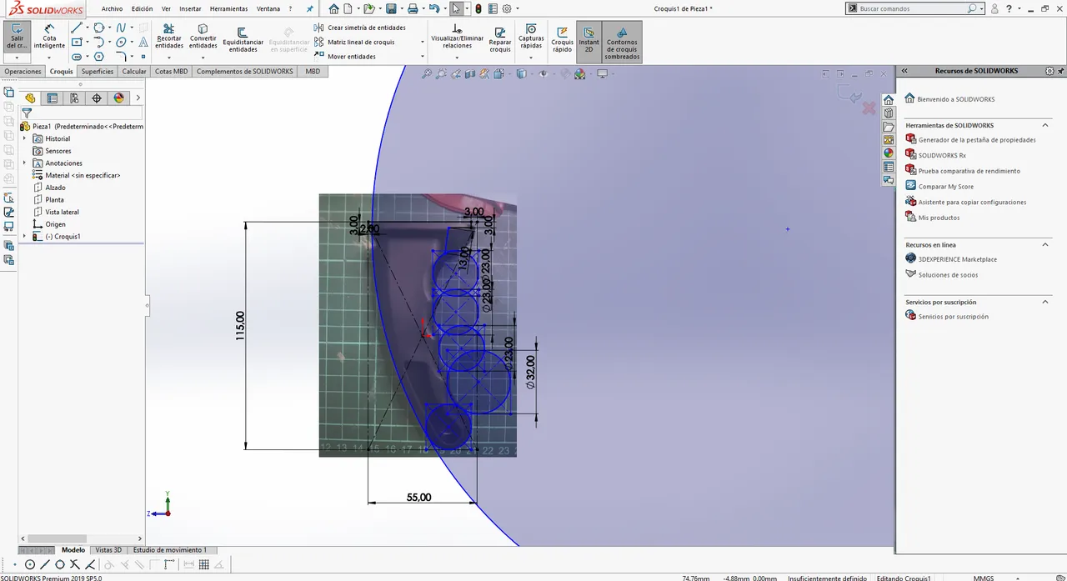Click the feature tree filter field

pyautogui.click(x=82, y=113)
